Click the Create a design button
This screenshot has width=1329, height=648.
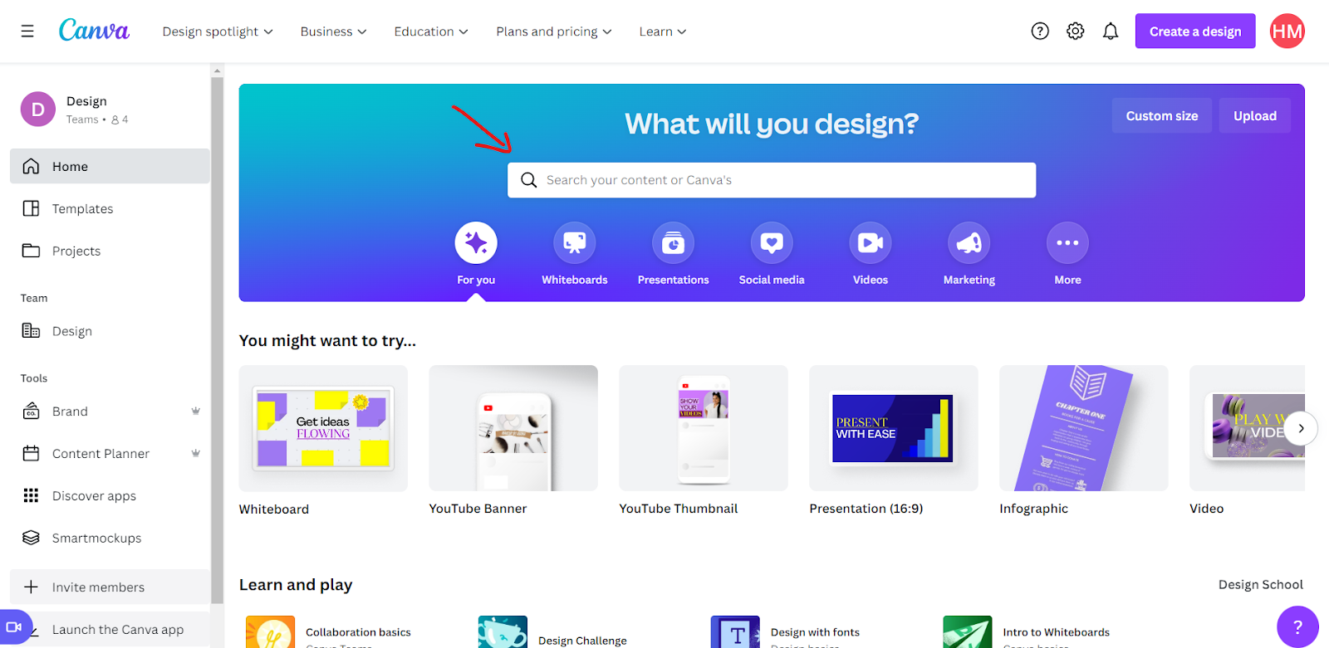click(x=1195, y=32)
